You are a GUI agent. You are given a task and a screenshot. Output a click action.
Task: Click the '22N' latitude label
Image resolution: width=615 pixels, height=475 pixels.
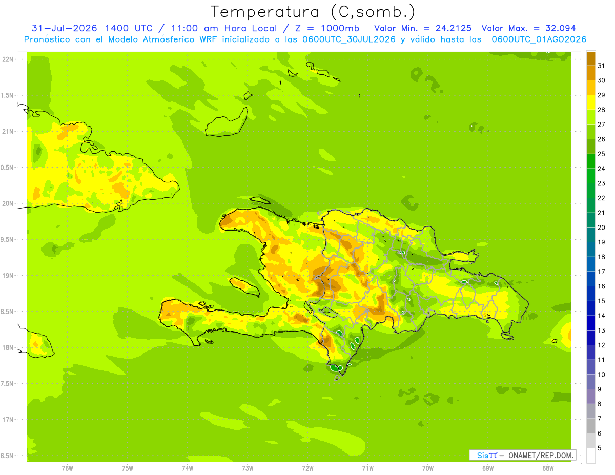point(8,59)
